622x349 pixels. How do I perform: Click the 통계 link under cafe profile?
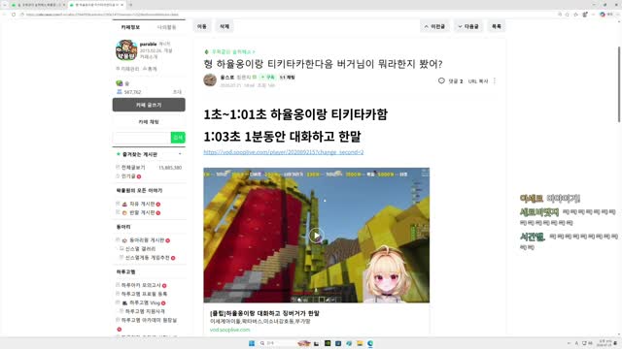point(150,69)
